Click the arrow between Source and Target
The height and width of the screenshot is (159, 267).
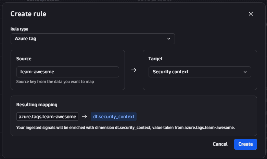[134, 70]
